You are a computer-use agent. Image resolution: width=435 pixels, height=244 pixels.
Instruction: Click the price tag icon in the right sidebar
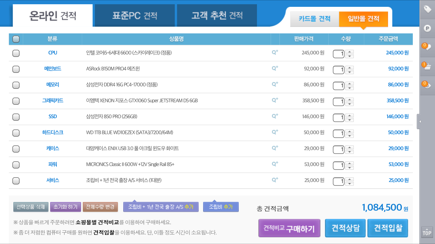coord(427,9)
